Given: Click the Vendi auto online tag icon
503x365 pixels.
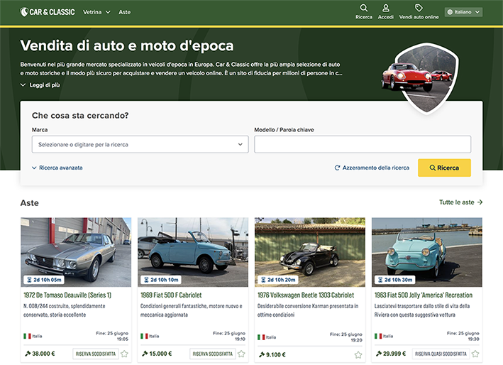Looking at the screenshot, I should pyautogui.click(x=419, y=8).
